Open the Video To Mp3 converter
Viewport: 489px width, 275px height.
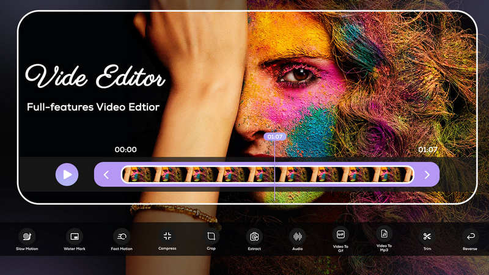click(x=384, y=234)
